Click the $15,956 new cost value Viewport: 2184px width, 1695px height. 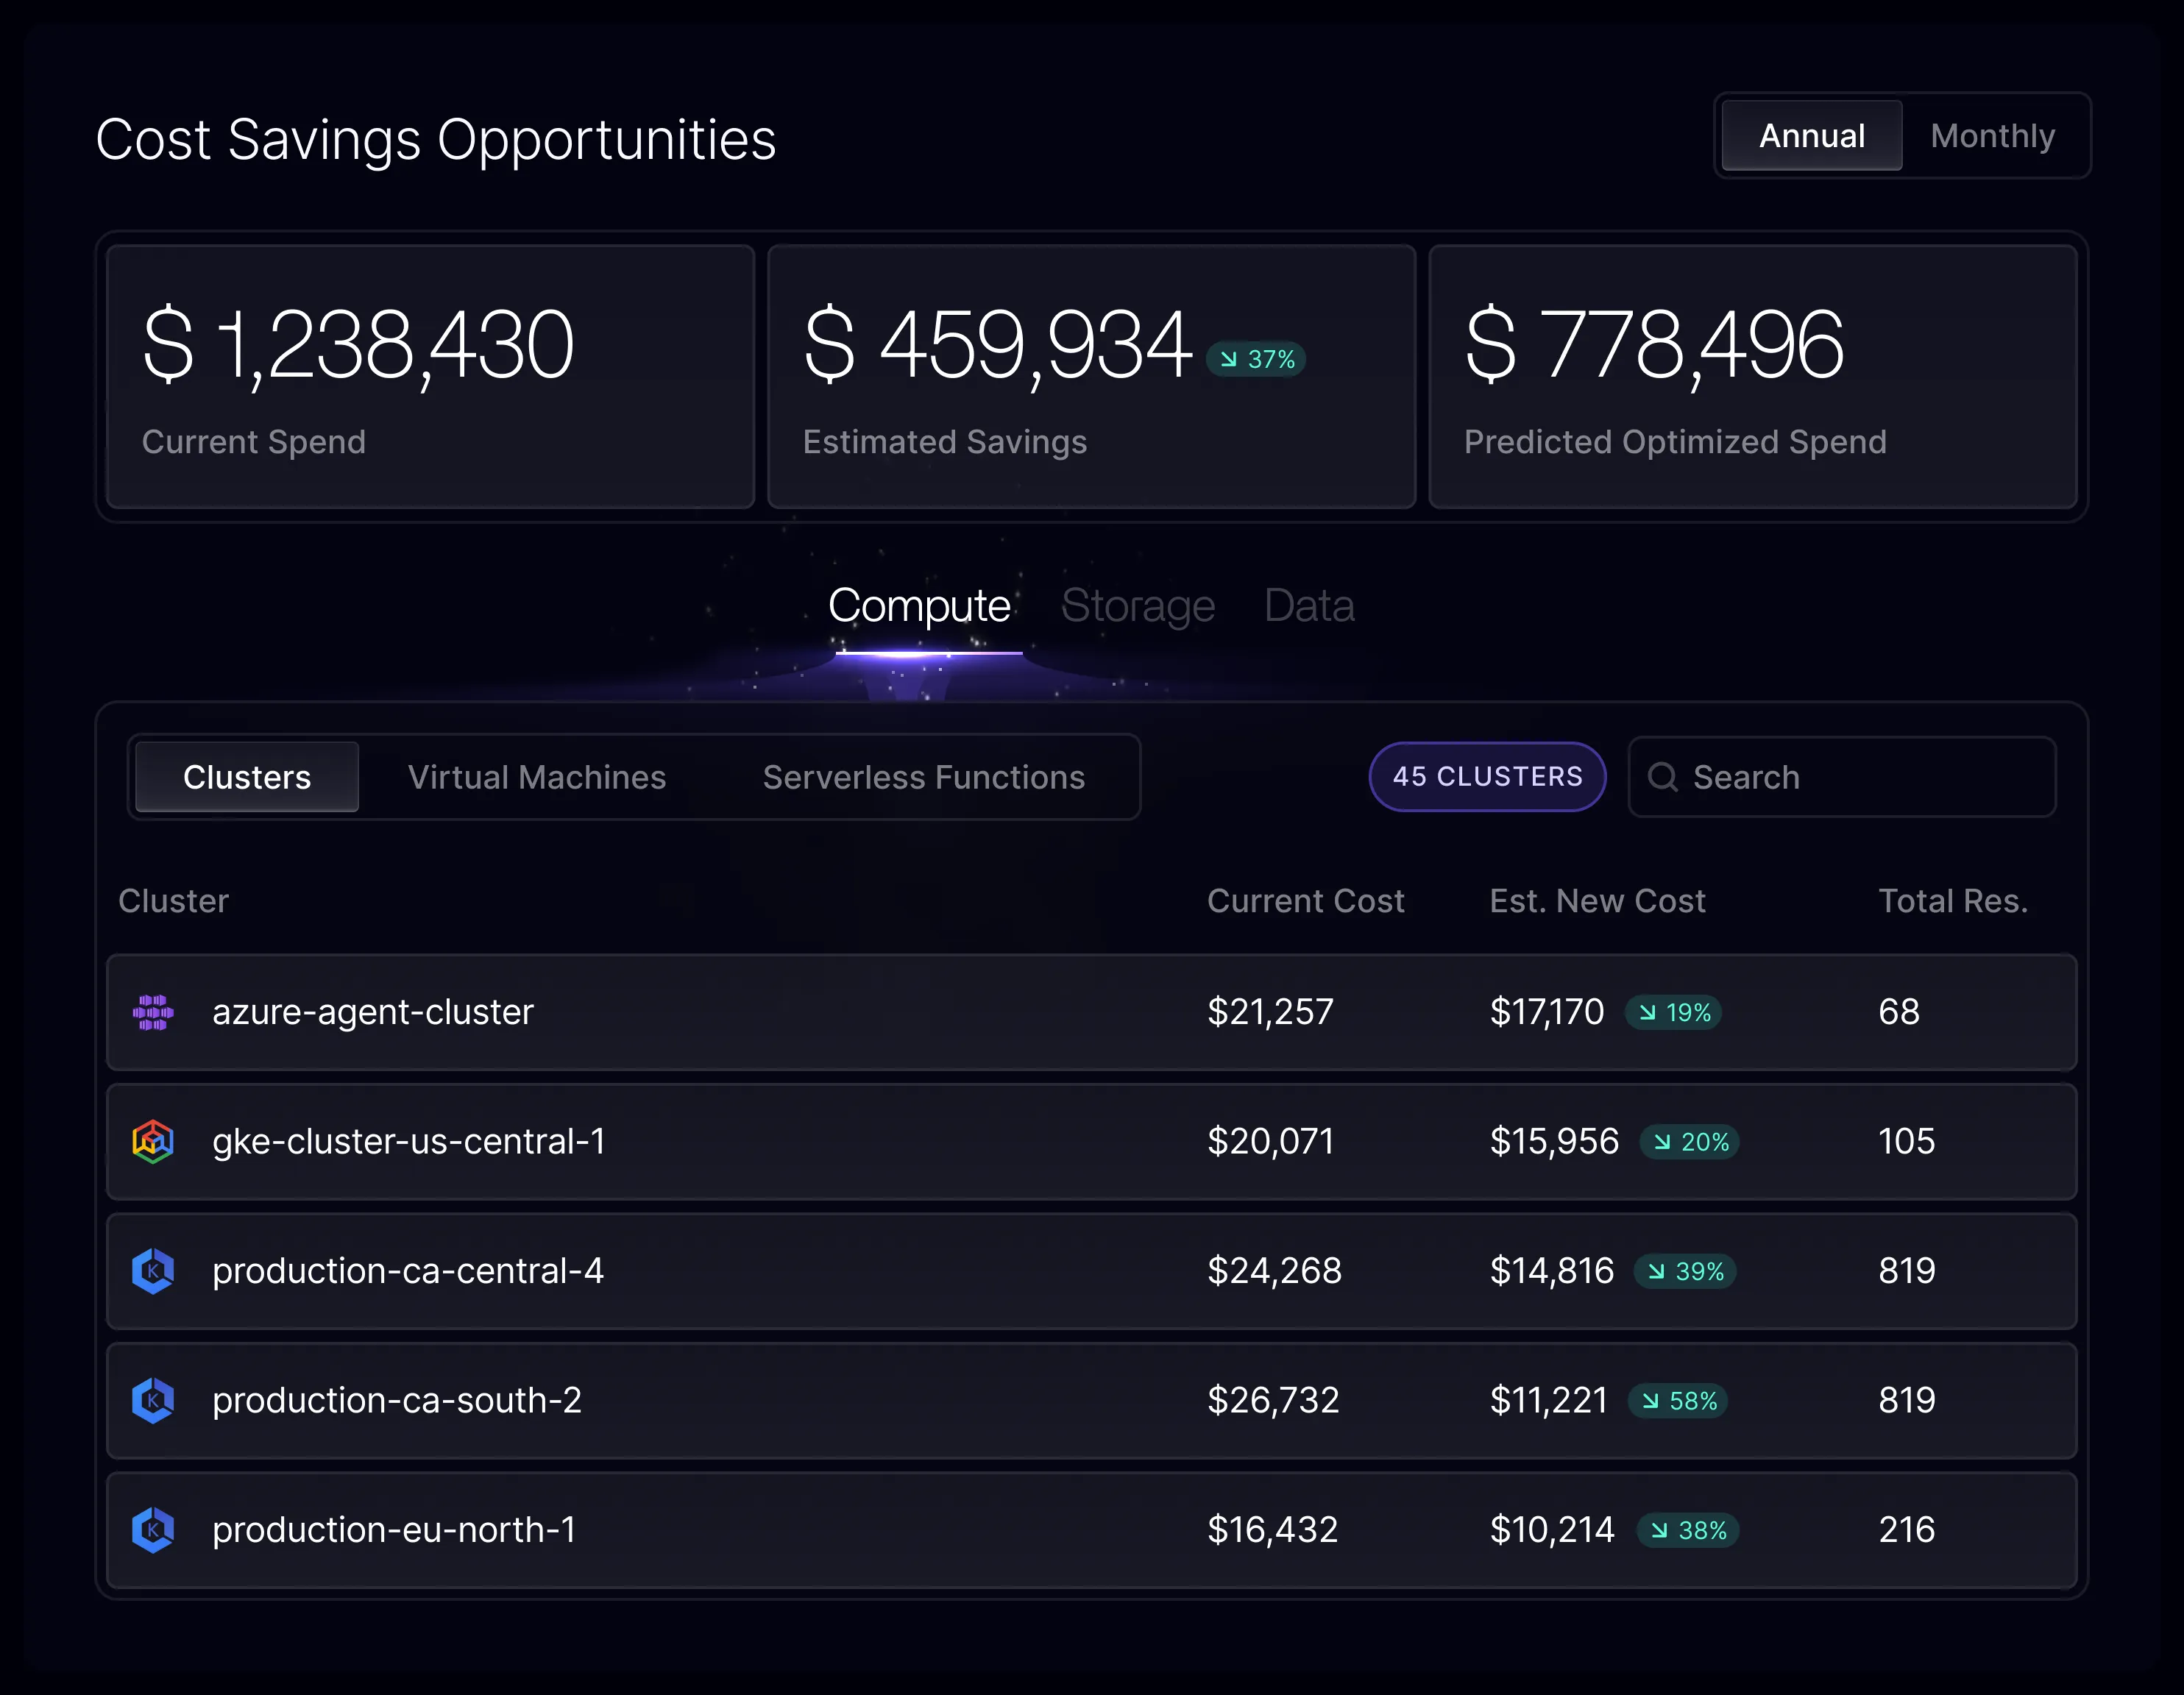[x=1554, y=1141]
